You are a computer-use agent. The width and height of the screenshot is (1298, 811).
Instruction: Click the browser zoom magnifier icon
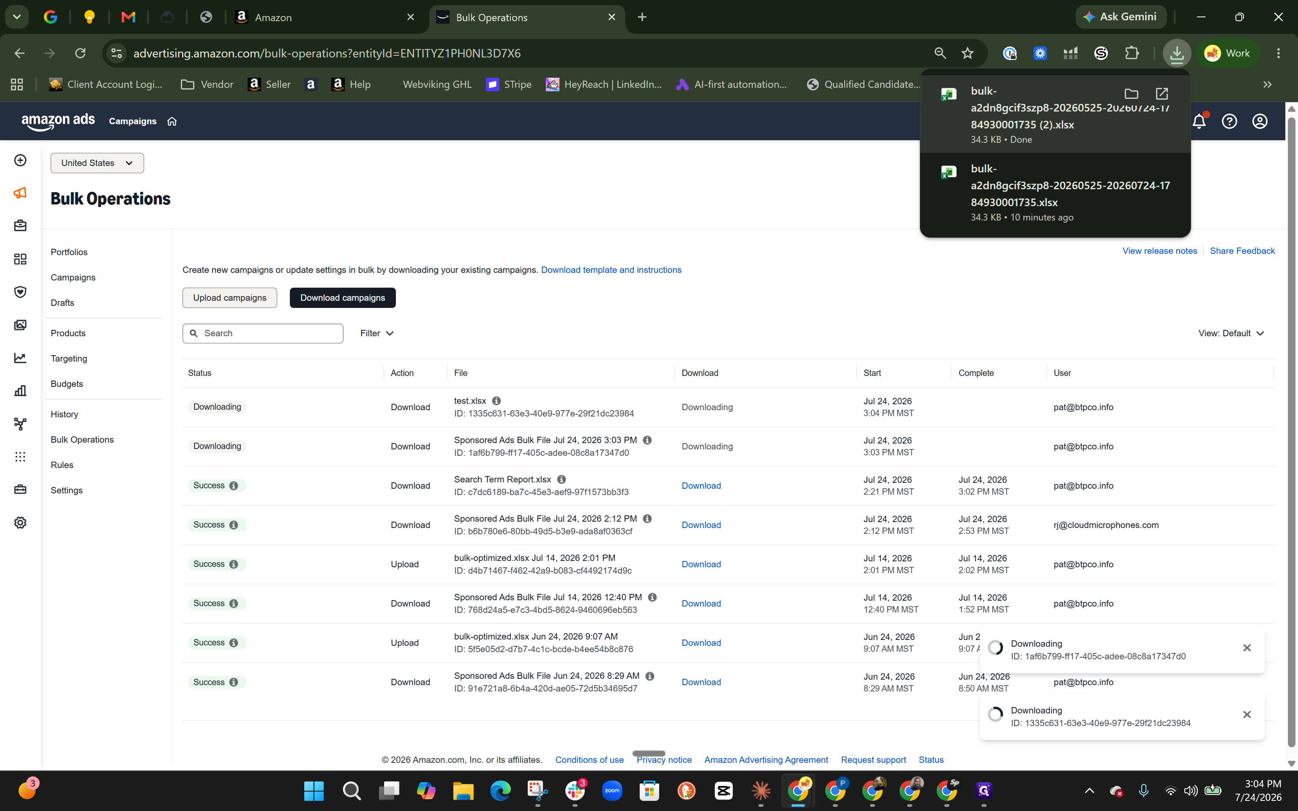click(940, 53)
